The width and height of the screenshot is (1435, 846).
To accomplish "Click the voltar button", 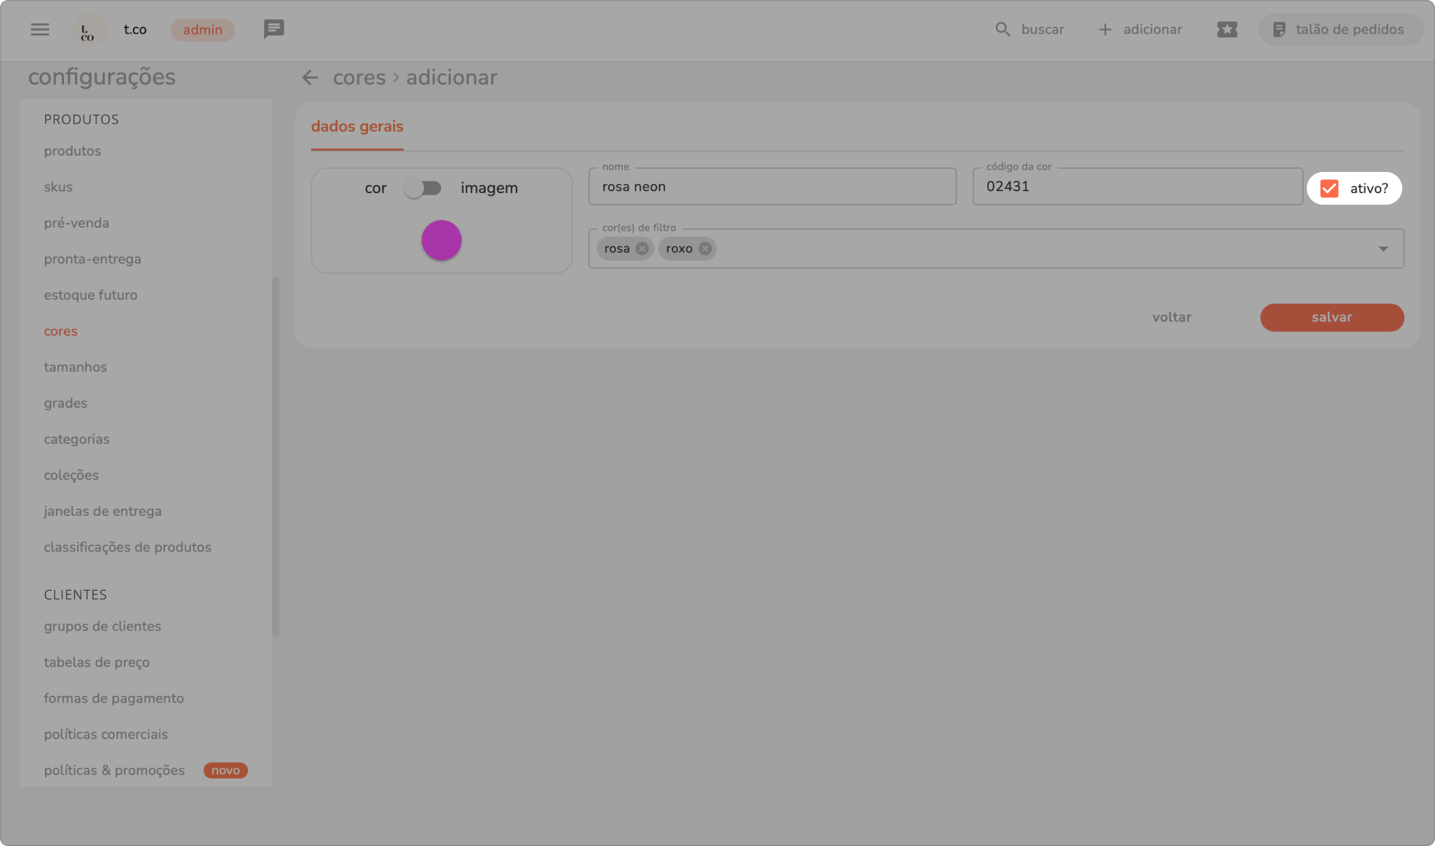I will [1172, 318].
